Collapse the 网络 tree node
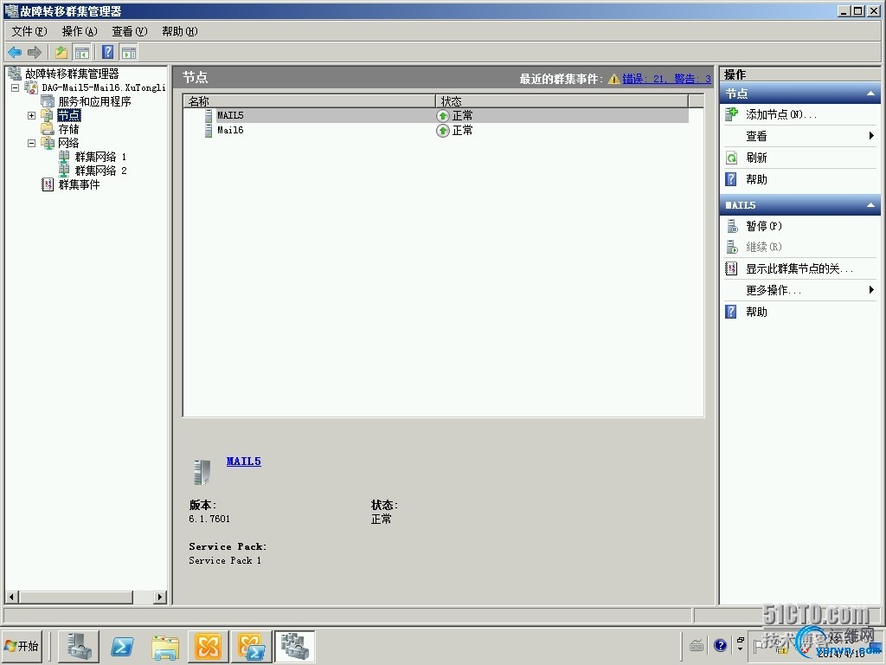The image size is (886, 665). pyautogui.click(x=32, y=143)
